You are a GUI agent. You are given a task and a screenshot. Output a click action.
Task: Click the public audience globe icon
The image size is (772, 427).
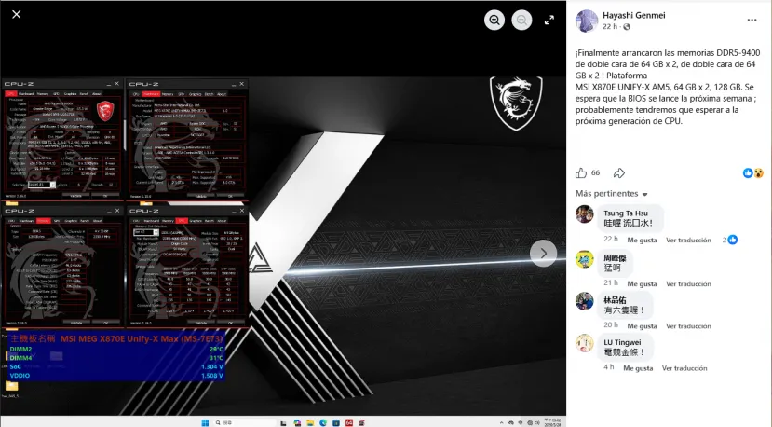[x=627, y=27]
